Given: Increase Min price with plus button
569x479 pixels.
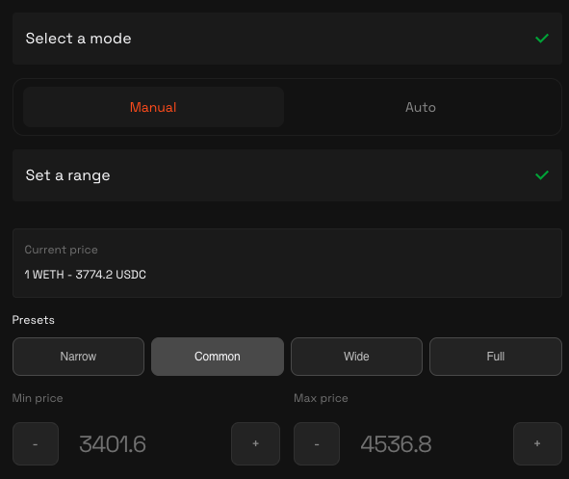Looking at the screenshot, I should point(255,443).
